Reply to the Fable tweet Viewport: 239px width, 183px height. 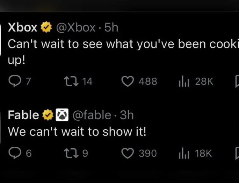(x=14, y=153)
